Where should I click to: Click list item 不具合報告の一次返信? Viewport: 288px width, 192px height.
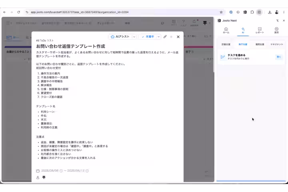pyautogui.click(x=54, y=77)
